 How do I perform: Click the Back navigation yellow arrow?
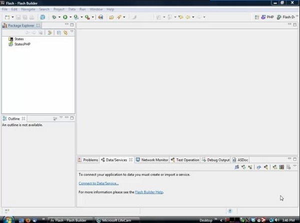188,17
